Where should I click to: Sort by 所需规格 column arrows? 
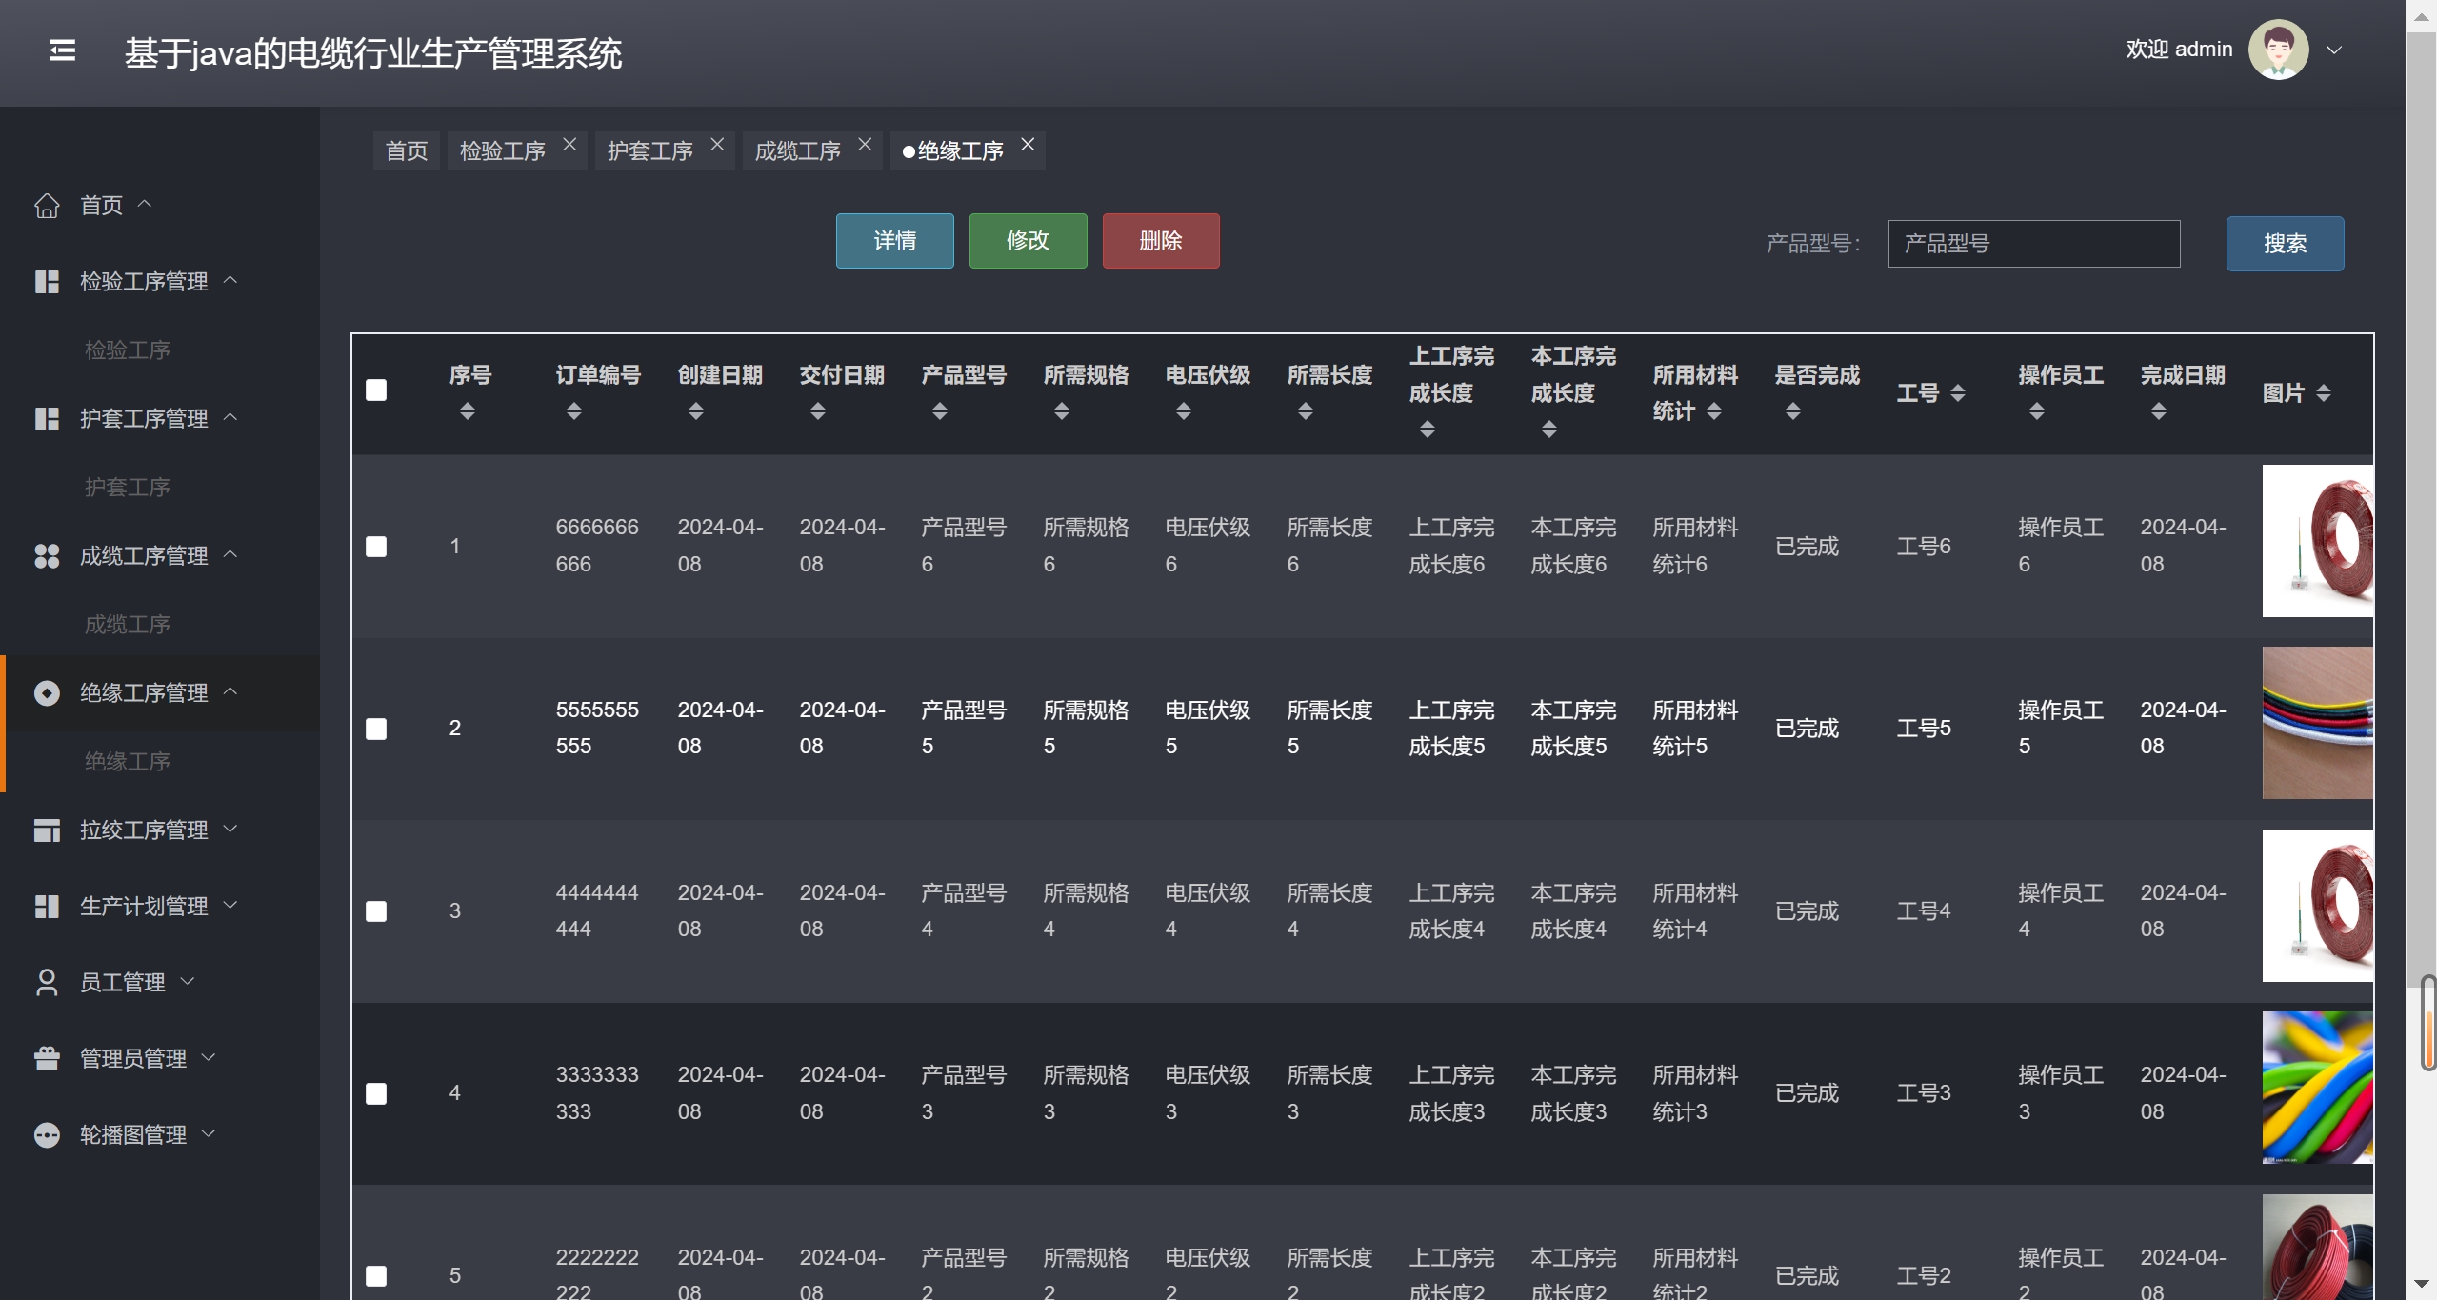[x=1062, y=411]
